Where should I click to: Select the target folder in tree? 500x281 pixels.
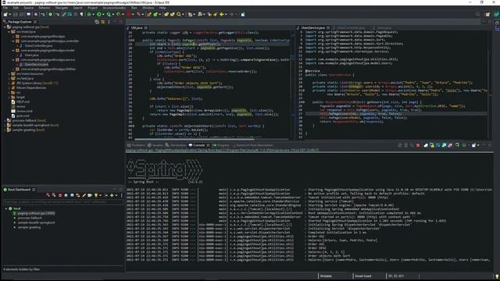pyautogui.click(x=20, y=97)
